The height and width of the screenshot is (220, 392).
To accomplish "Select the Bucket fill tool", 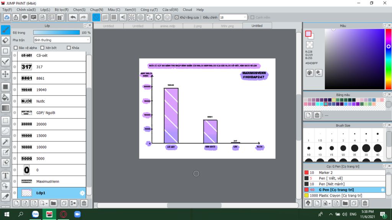I will [5, 97].
